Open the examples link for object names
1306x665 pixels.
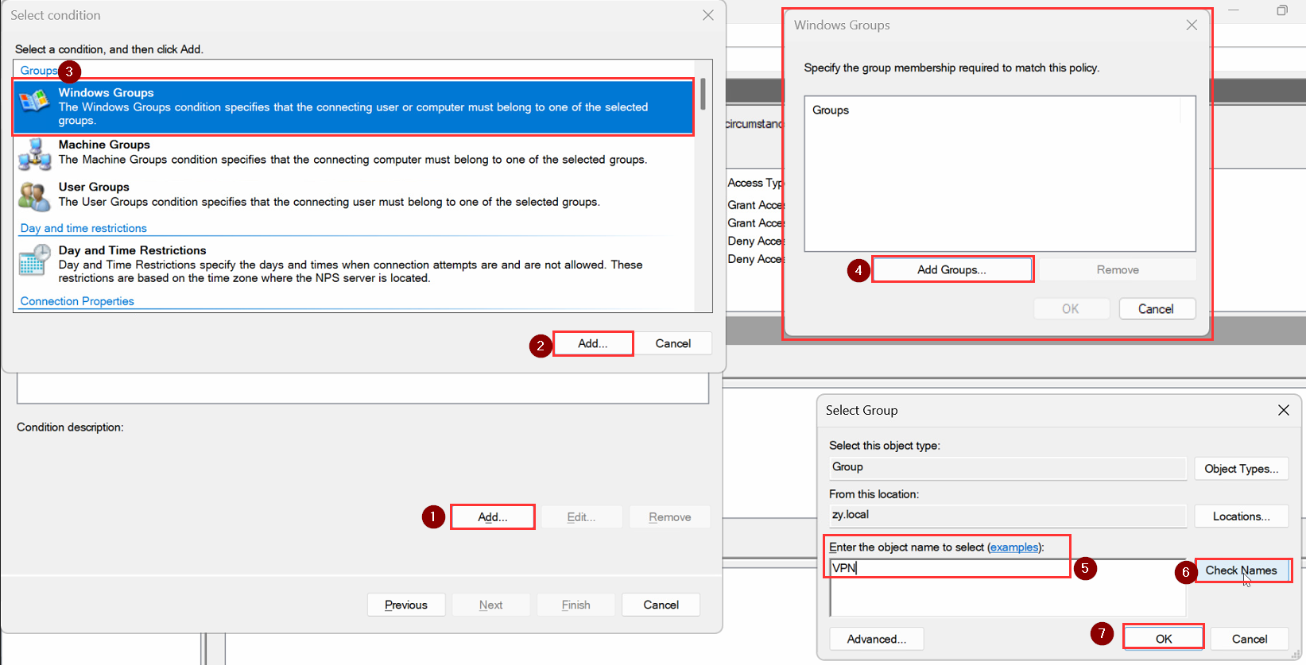click(x=1013, y=547)
